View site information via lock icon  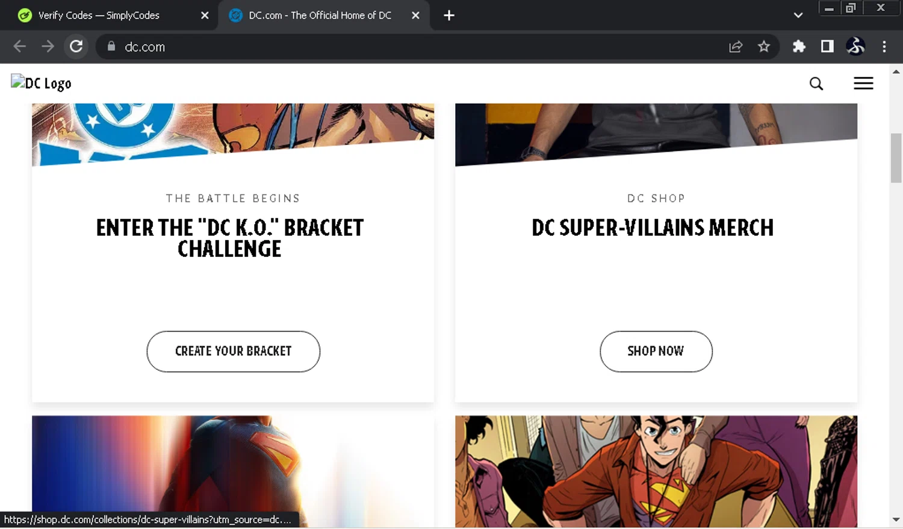tap(111, 46)
